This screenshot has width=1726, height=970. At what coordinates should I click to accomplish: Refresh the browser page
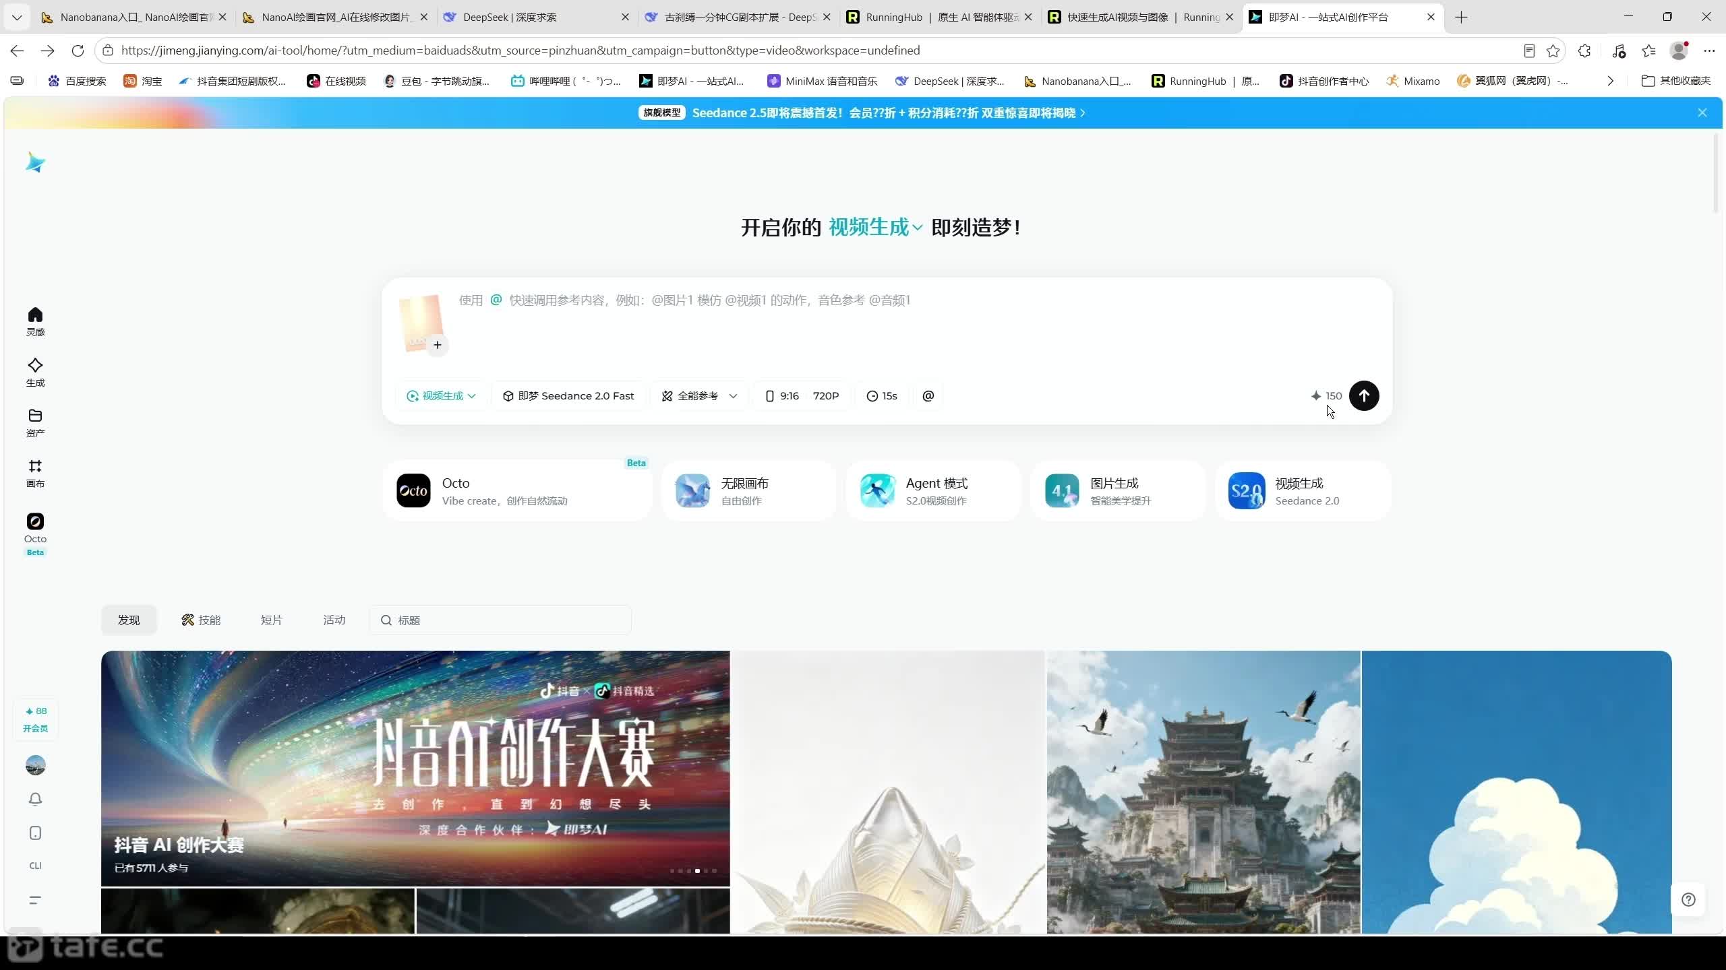[x=78, y=51]
